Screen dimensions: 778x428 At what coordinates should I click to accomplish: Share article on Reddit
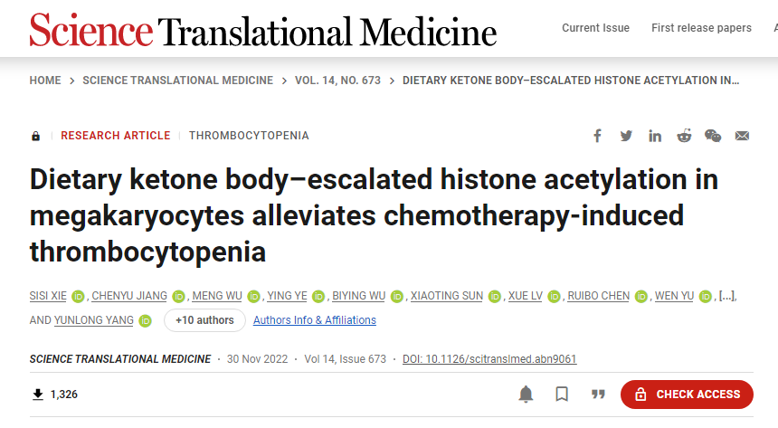684,136
